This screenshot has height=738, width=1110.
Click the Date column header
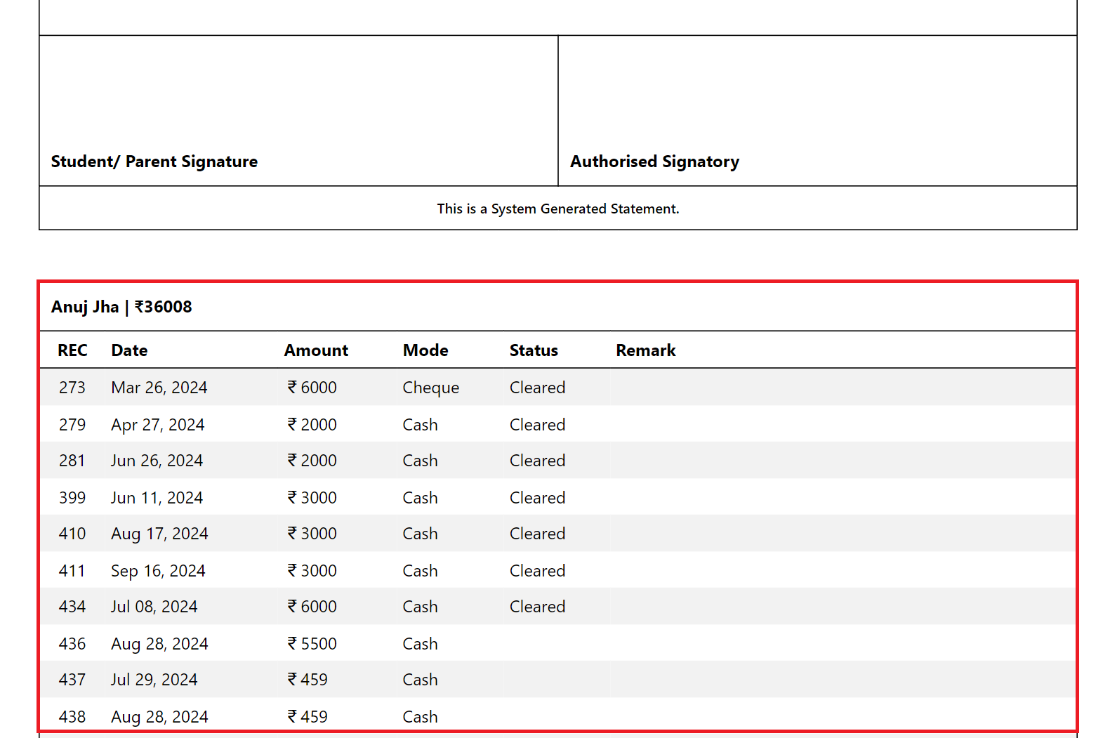coord(129,350)
